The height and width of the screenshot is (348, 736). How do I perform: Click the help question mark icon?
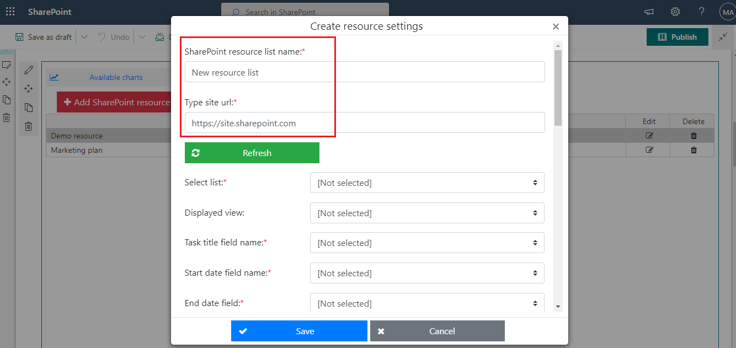[701, 12]
